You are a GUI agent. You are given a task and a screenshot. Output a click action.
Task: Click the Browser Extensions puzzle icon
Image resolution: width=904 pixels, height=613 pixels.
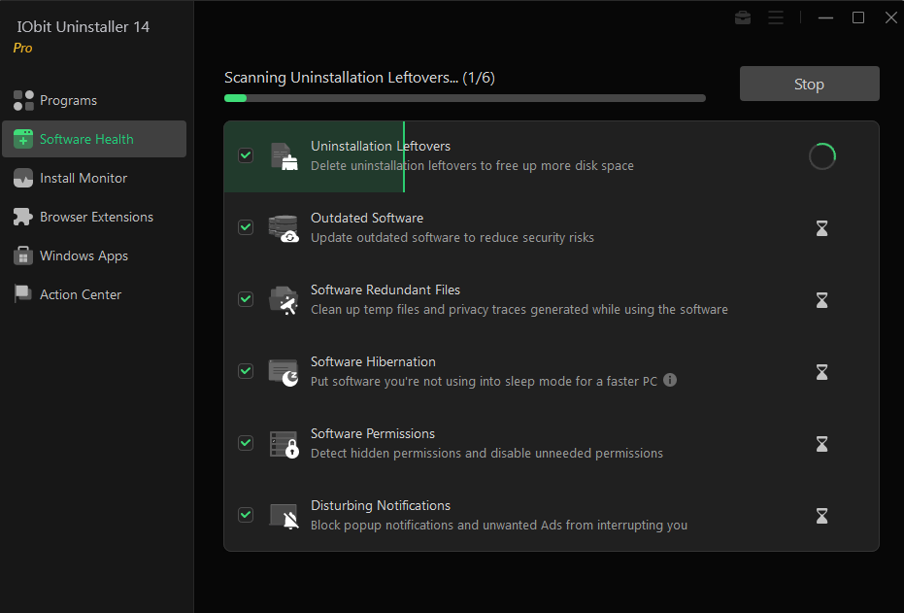(23, 217)
